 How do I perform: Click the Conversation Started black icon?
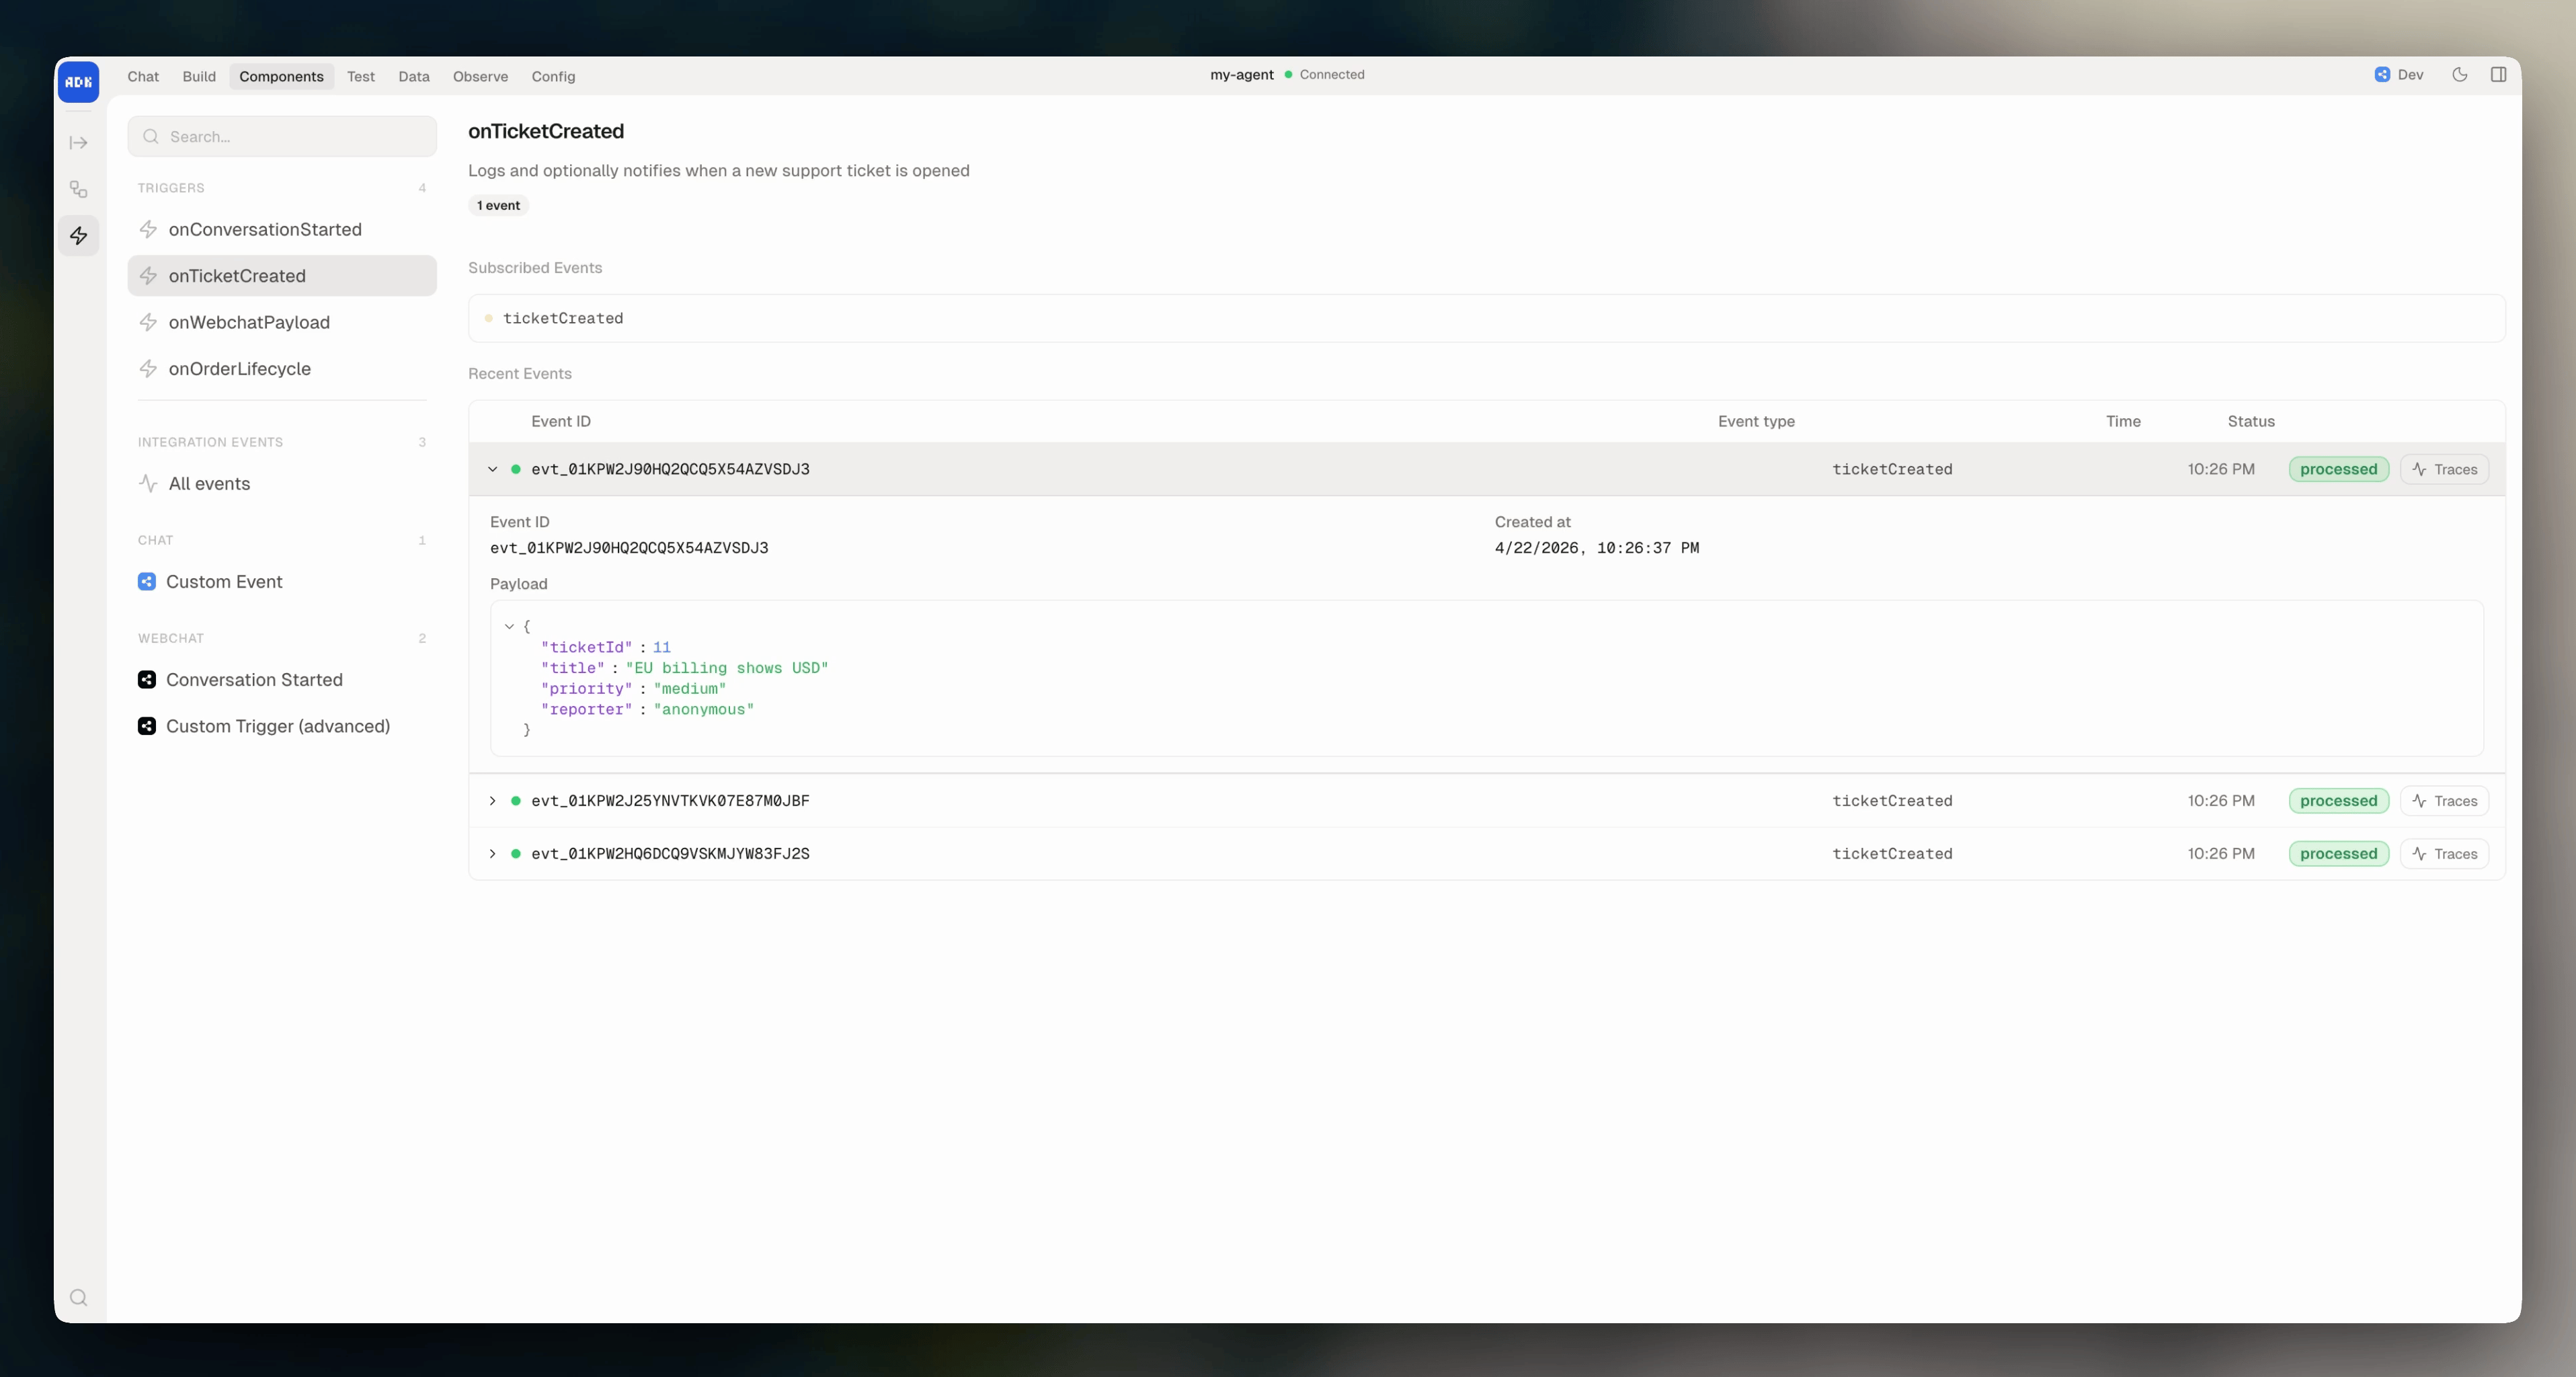point(147,679)
